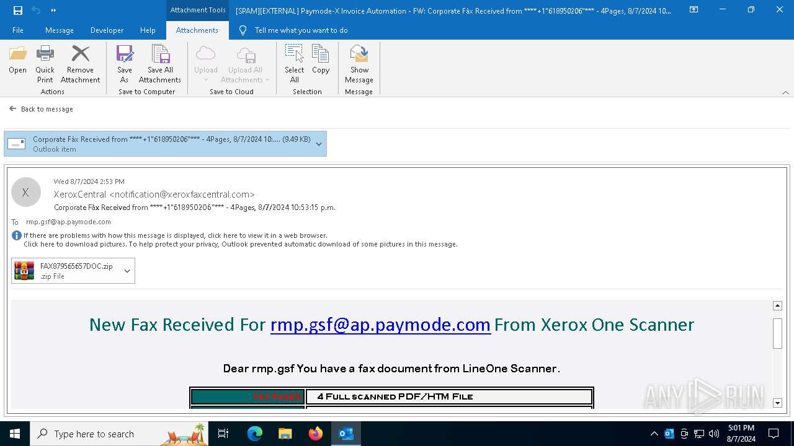Launch Firefox from taskbar
Viewport: 794px width, 446px height.
point(316,434)
